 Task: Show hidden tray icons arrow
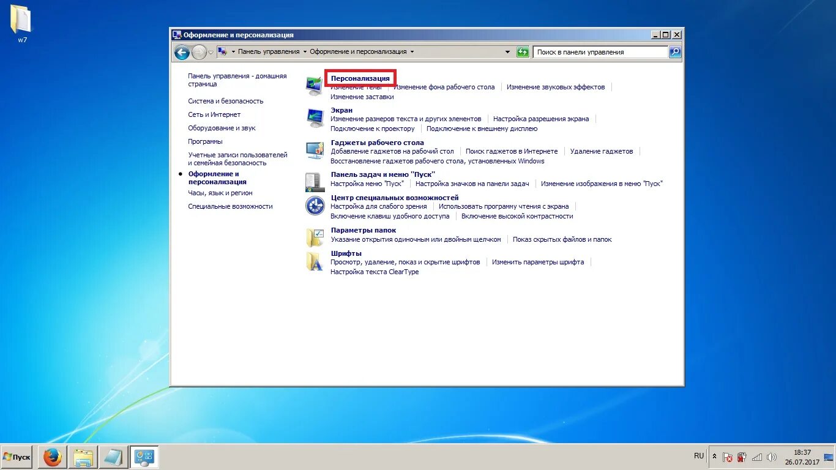point(714,457)
